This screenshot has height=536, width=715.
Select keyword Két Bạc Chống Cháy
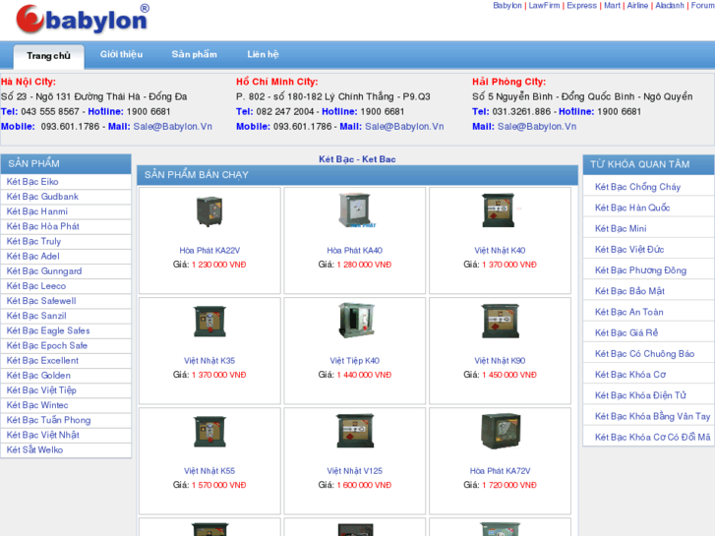click(x=637, y=187)
